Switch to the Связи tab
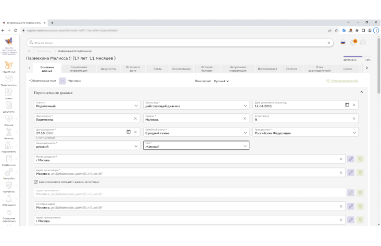This screenshot has height=246, width=381. point(158,69)
